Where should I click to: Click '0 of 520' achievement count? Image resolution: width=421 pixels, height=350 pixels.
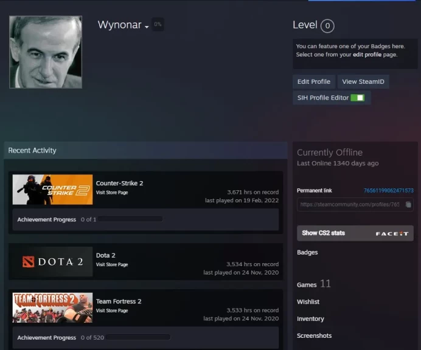click(x=92, y=337)
